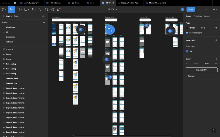Toggle page background visibility eye icon

[x=216, y=28]
